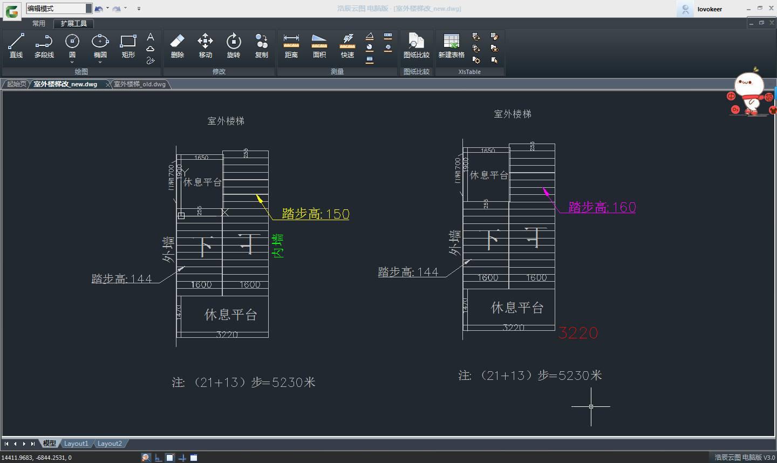Image resolution: width=777 pixels, height=463 pixels.
Task: Open the quick access toolbar customize dropdown
Action: pyautogui.click(x=139, y=8)
